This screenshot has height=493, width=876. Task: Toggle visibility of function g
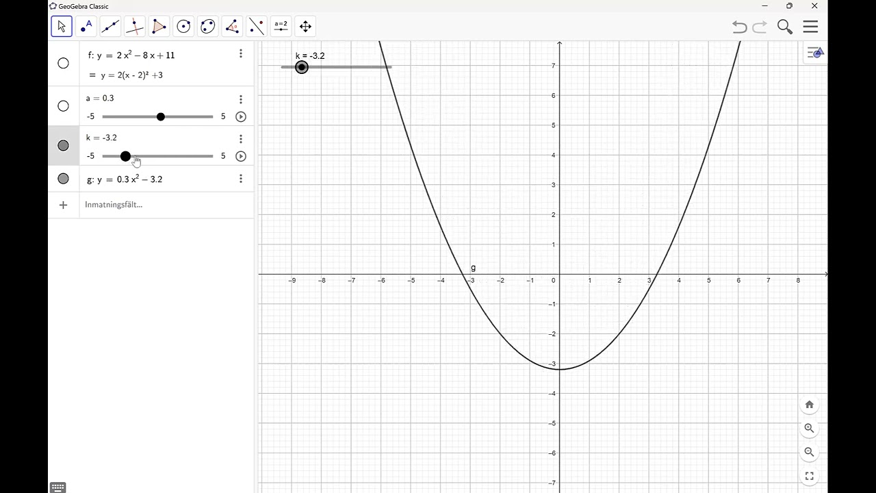click(63, 179)
